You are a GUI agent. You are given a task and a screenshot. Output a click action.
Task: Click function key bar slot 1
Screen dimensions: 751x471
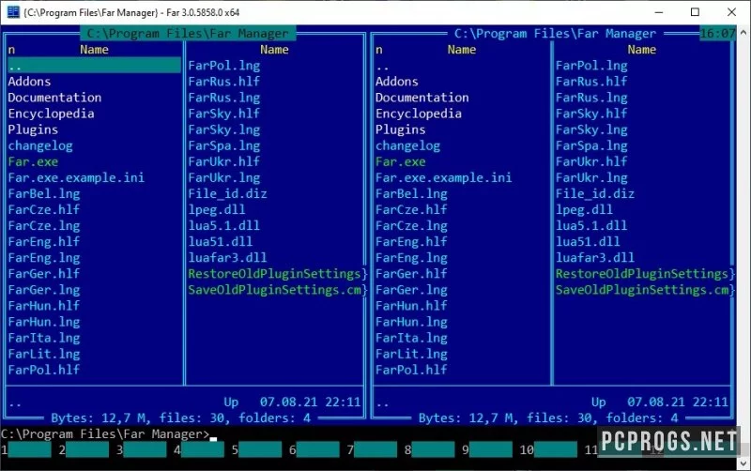point(29,450)
